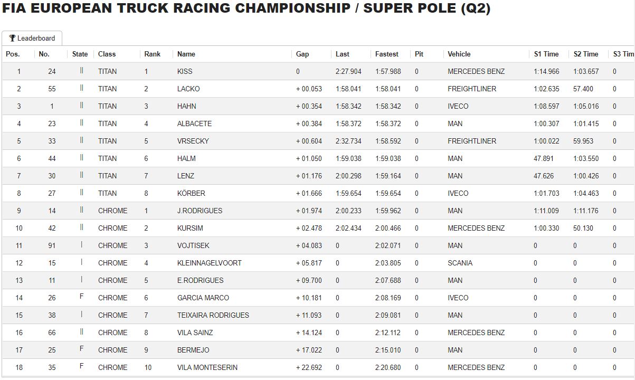Click the F state flag for VILA MONTESERIN
Image resolution: width=635 pixels, height=380 pixels.
pos(81,366)
